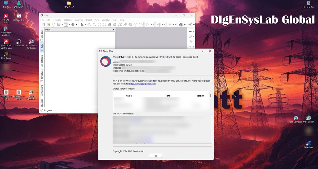318x169 pixels.
Task: Switch to the Windows side tab
Action: pos(42,35)
